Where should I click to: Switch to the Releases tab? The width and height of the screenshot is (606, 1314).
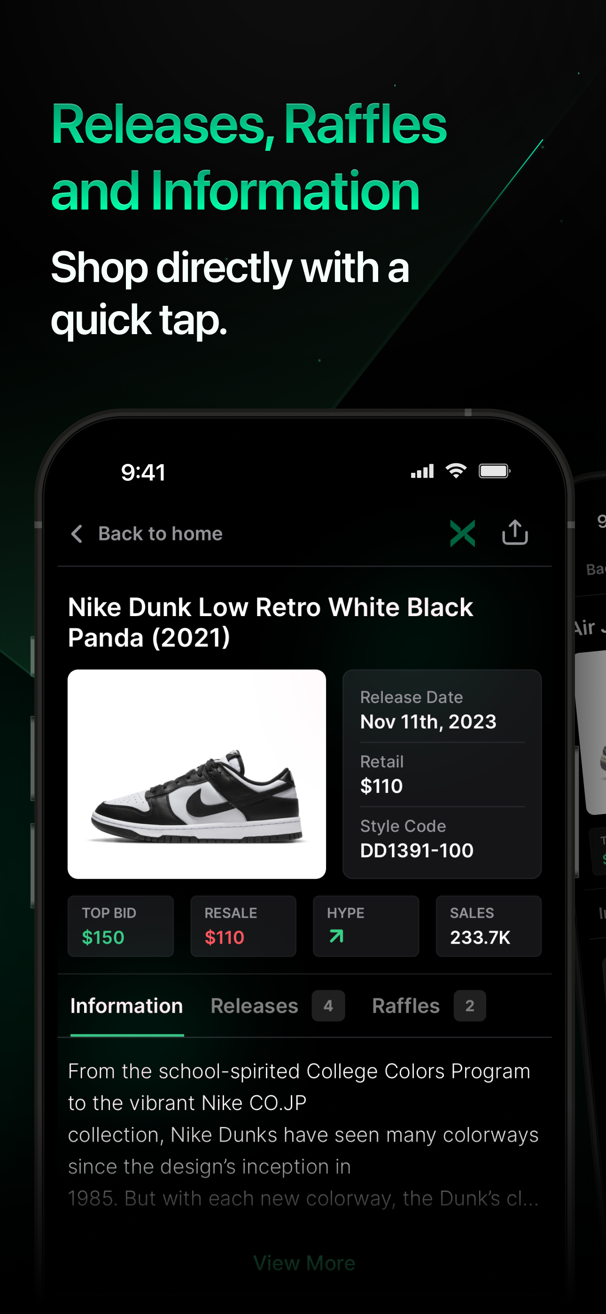pos(254,1006)
